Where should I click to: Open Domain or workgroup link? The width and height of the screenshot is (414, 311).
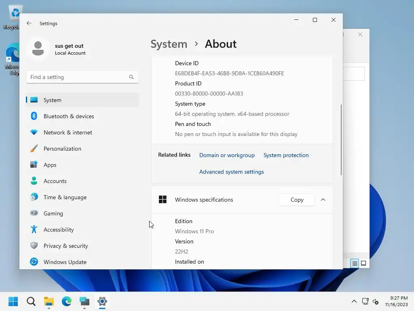click(x=227, y=155)
